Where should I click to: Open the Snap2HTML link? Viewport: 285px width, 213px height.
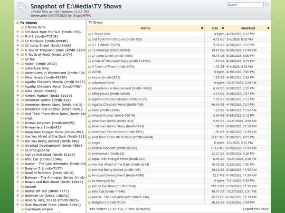click(82, 16)
